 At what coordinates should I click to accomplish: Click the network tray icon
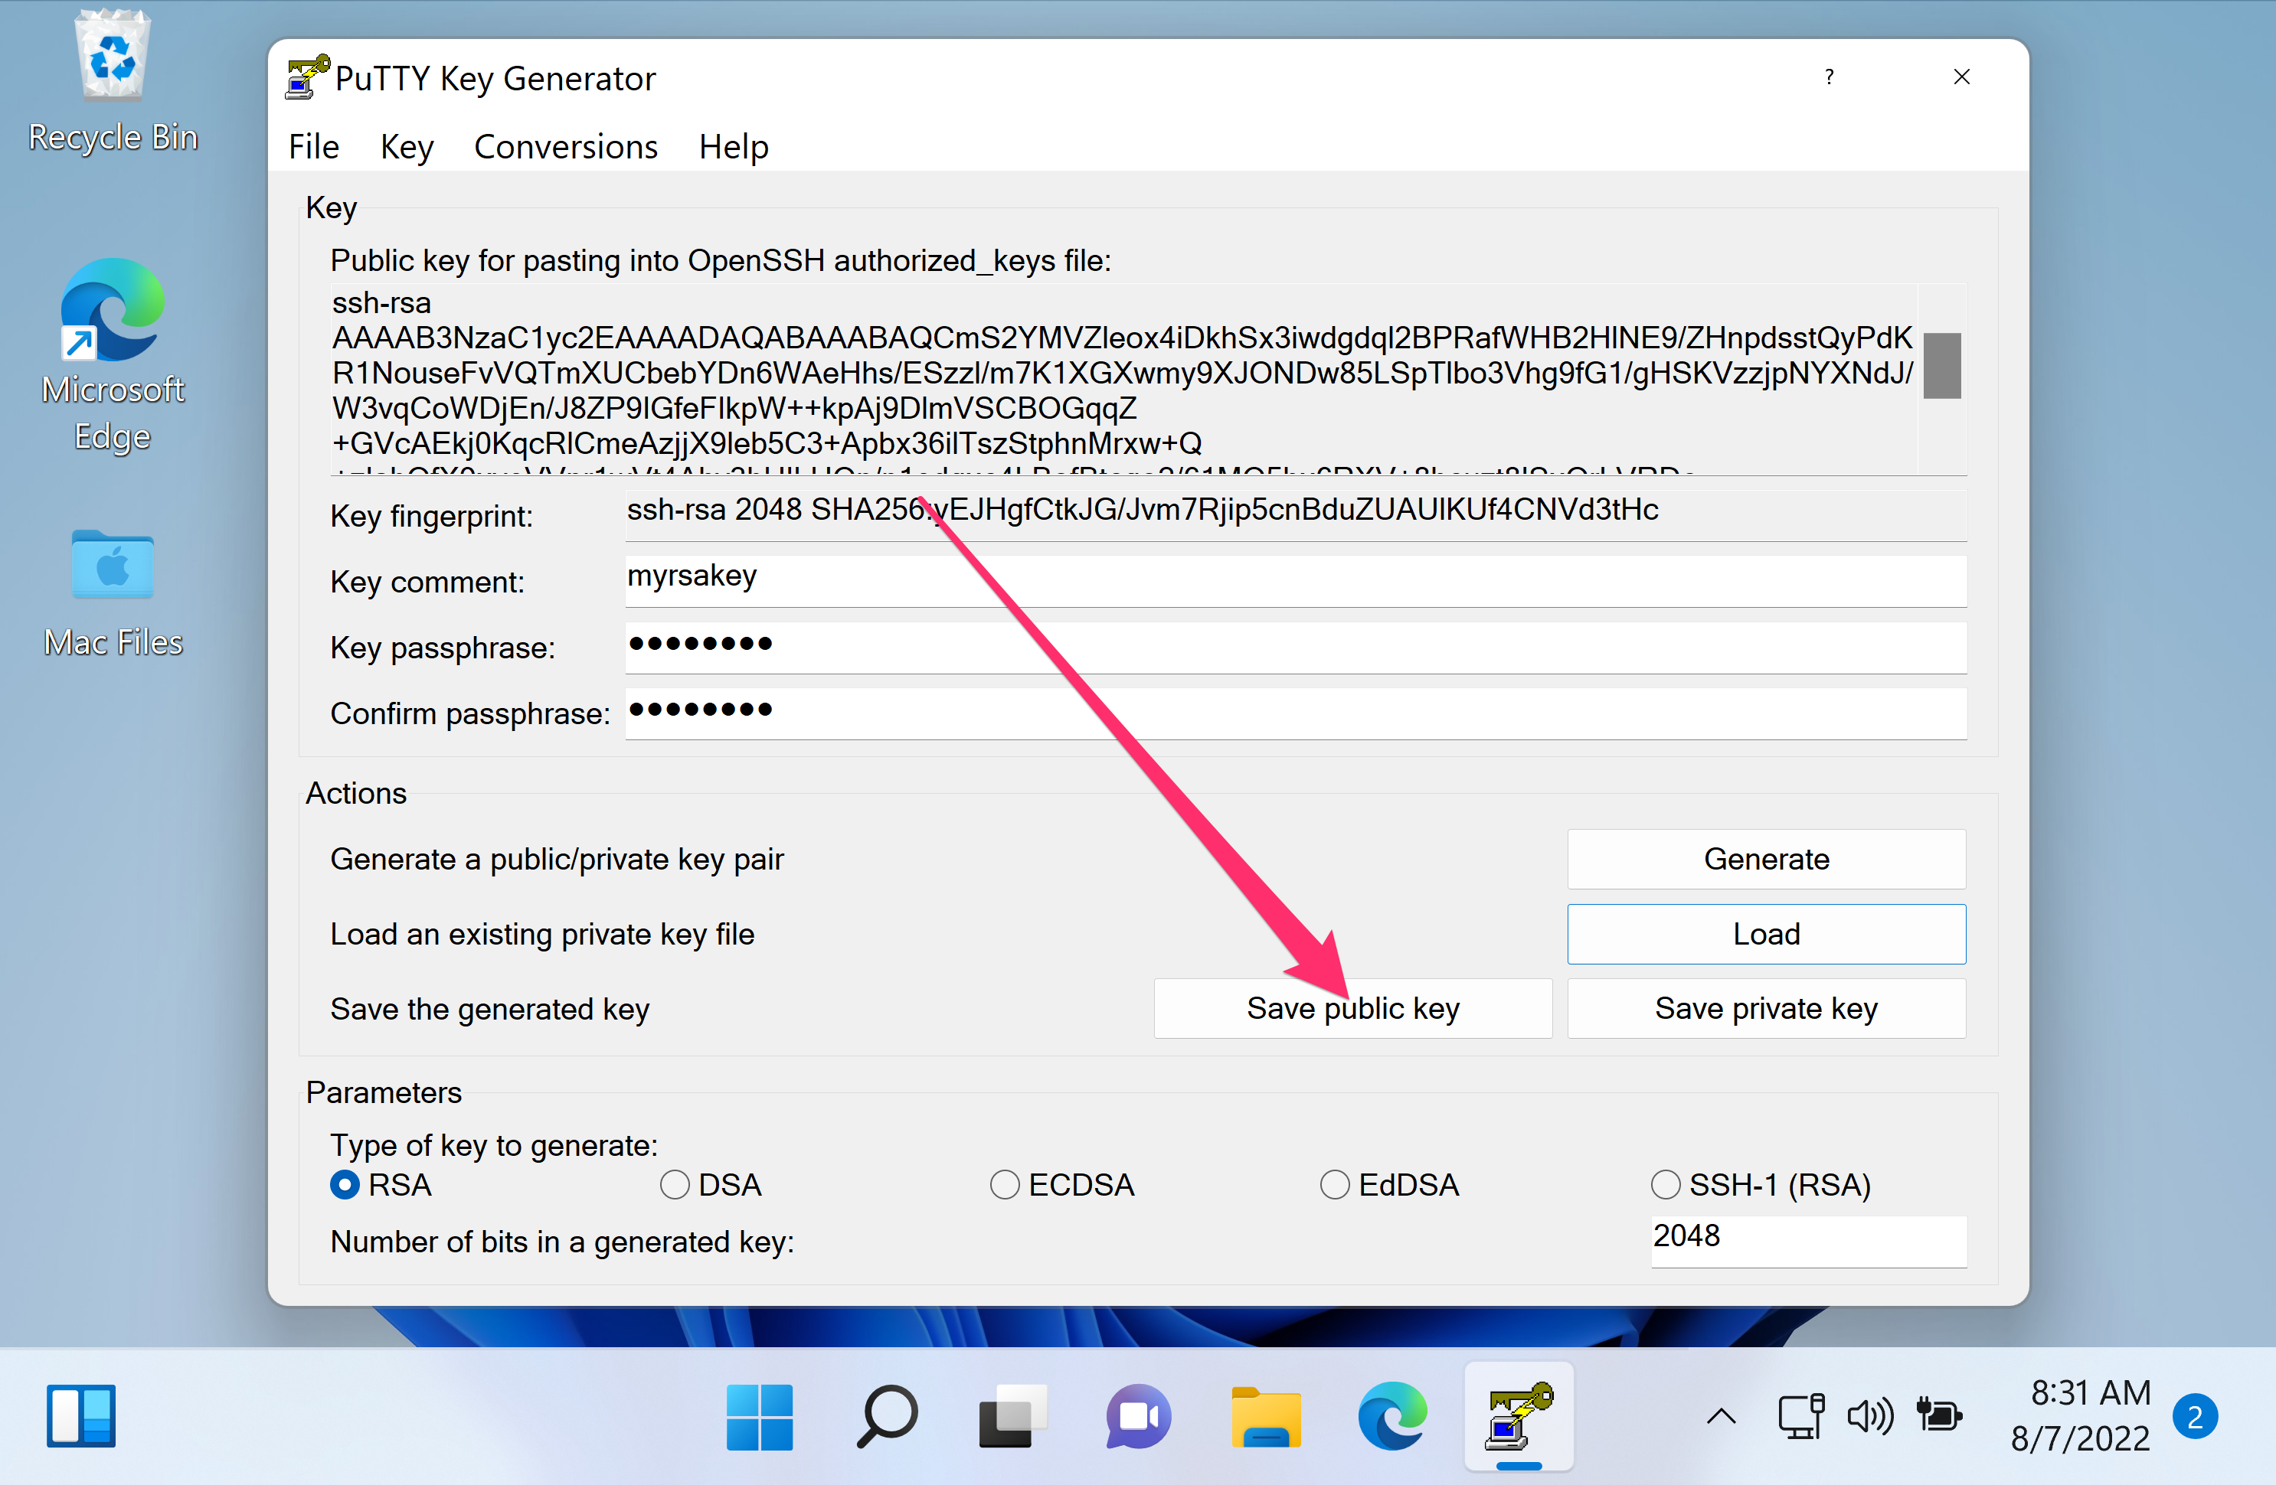tap(1800, 1415)
